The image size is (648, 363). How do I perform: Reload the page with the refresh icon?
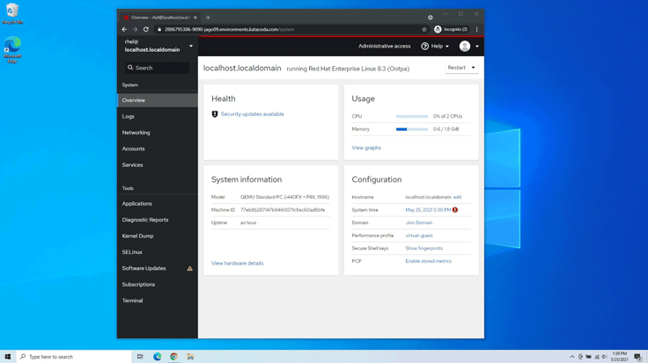tap(146, 29)
